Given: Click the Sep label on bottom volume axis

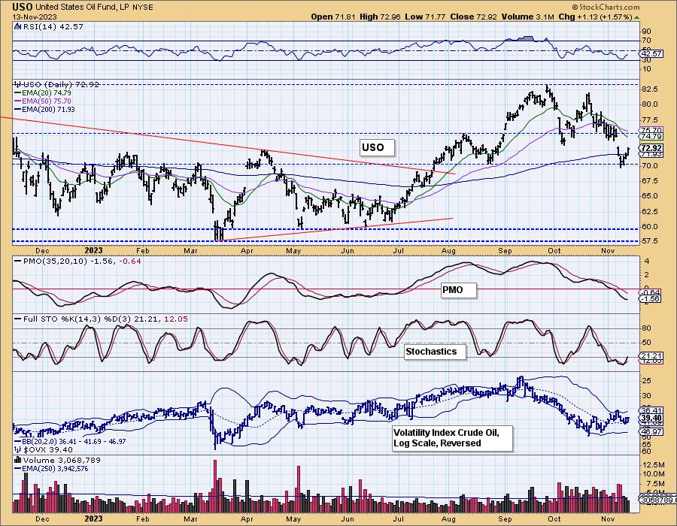Looking at the screenshot, I should pyautogui.click(x=505, y=518).
